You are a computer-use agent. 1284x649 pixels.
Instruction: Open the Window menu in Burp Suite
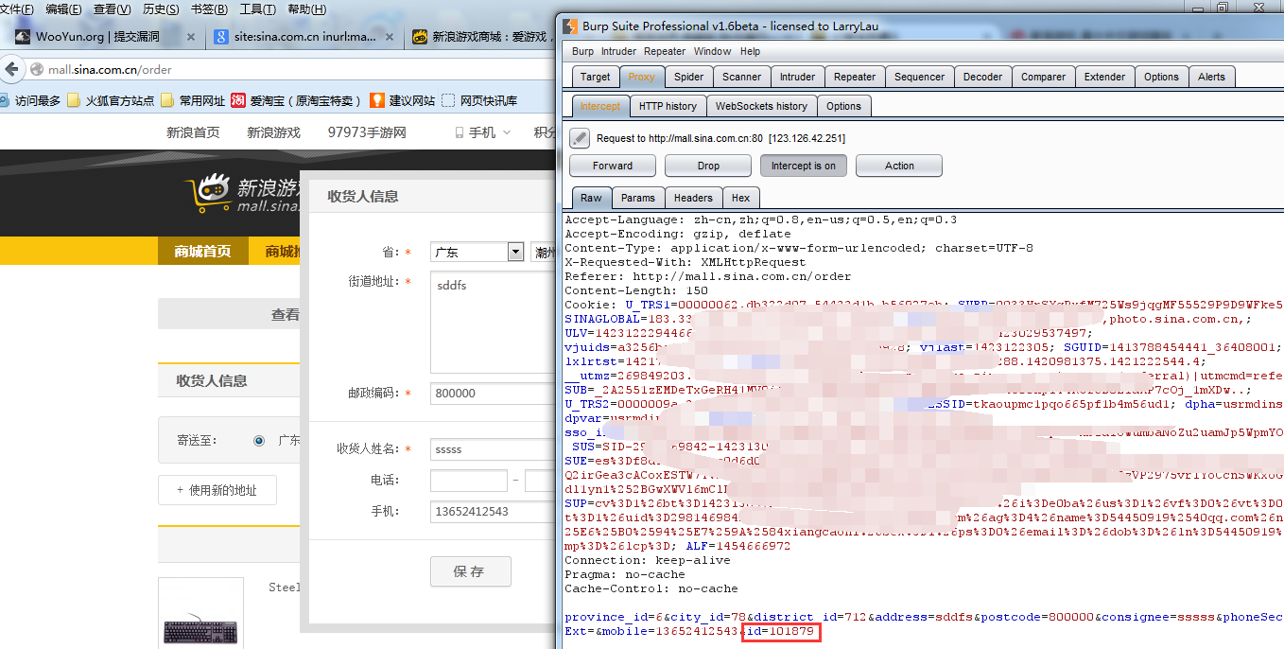(713, 51)
